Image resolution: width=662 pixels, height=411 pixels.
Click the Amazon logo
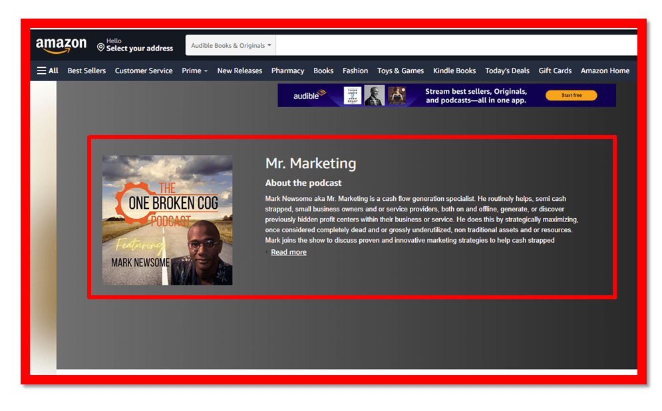(61, 45)
